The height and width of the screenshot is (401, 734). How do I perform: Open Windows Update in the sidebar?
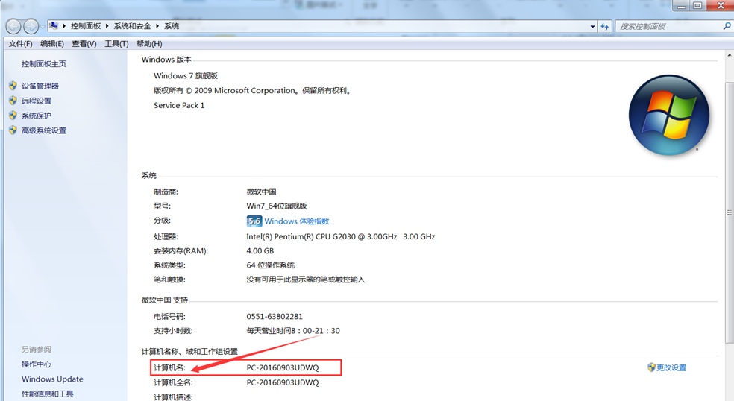52,379
